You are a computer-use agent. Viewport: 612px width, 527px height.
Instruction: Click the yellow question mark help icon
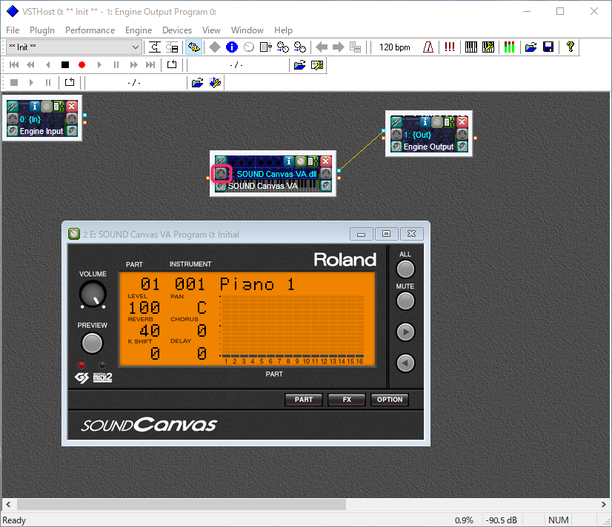570,47
